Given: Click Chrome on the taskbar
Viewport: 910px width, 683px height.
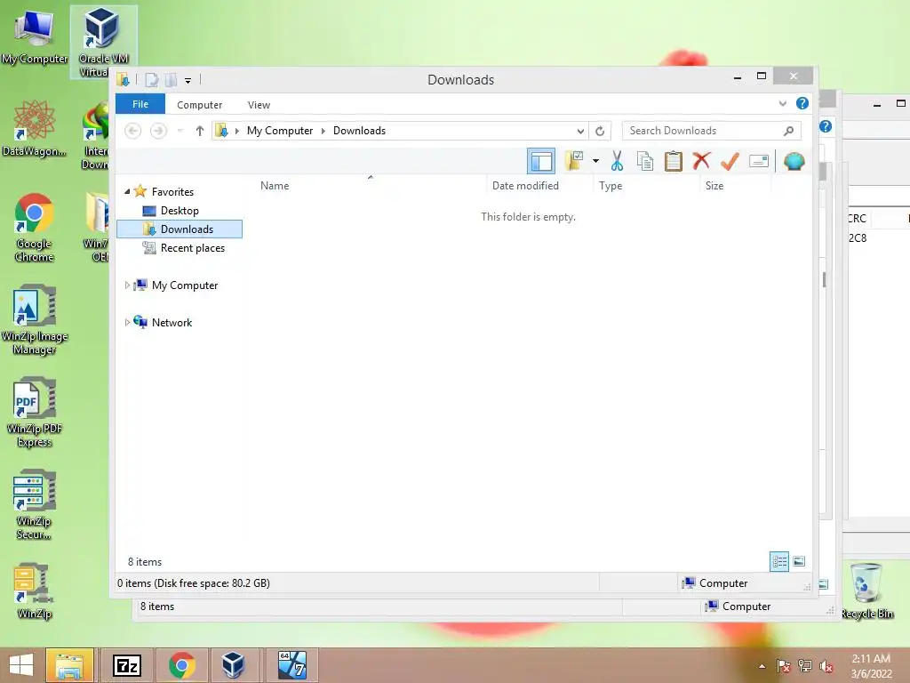Looking at the screenshot, I should [181, 665].
